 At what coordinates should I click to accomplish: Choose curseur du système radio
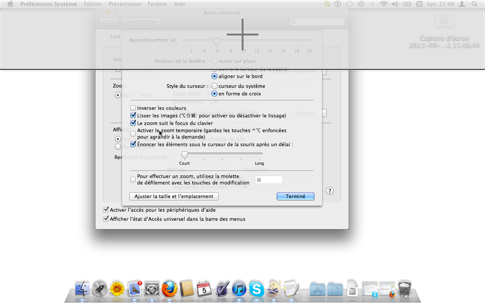[214, 86]
